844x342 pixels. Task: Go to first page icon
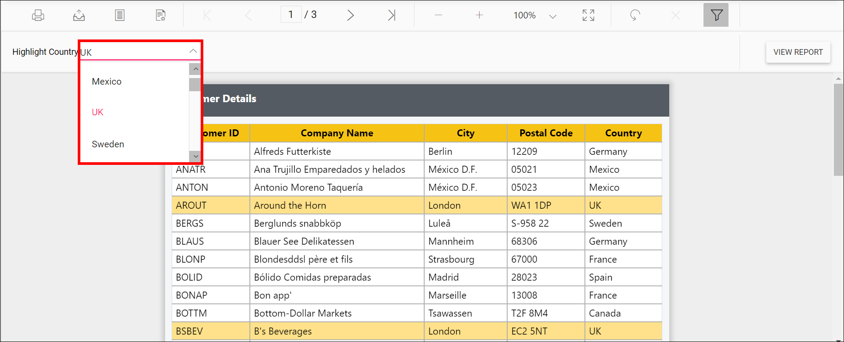click(207, 15)
